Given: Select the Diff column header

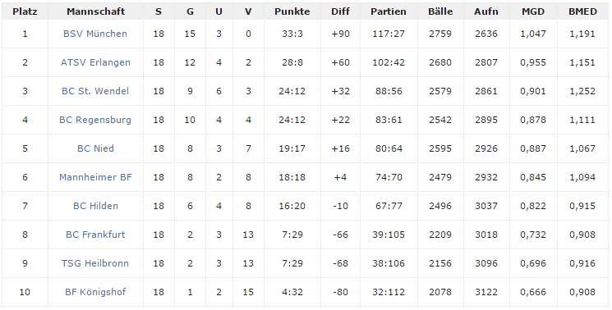Looking at the screenshot, I should click(x=340, y=11).
